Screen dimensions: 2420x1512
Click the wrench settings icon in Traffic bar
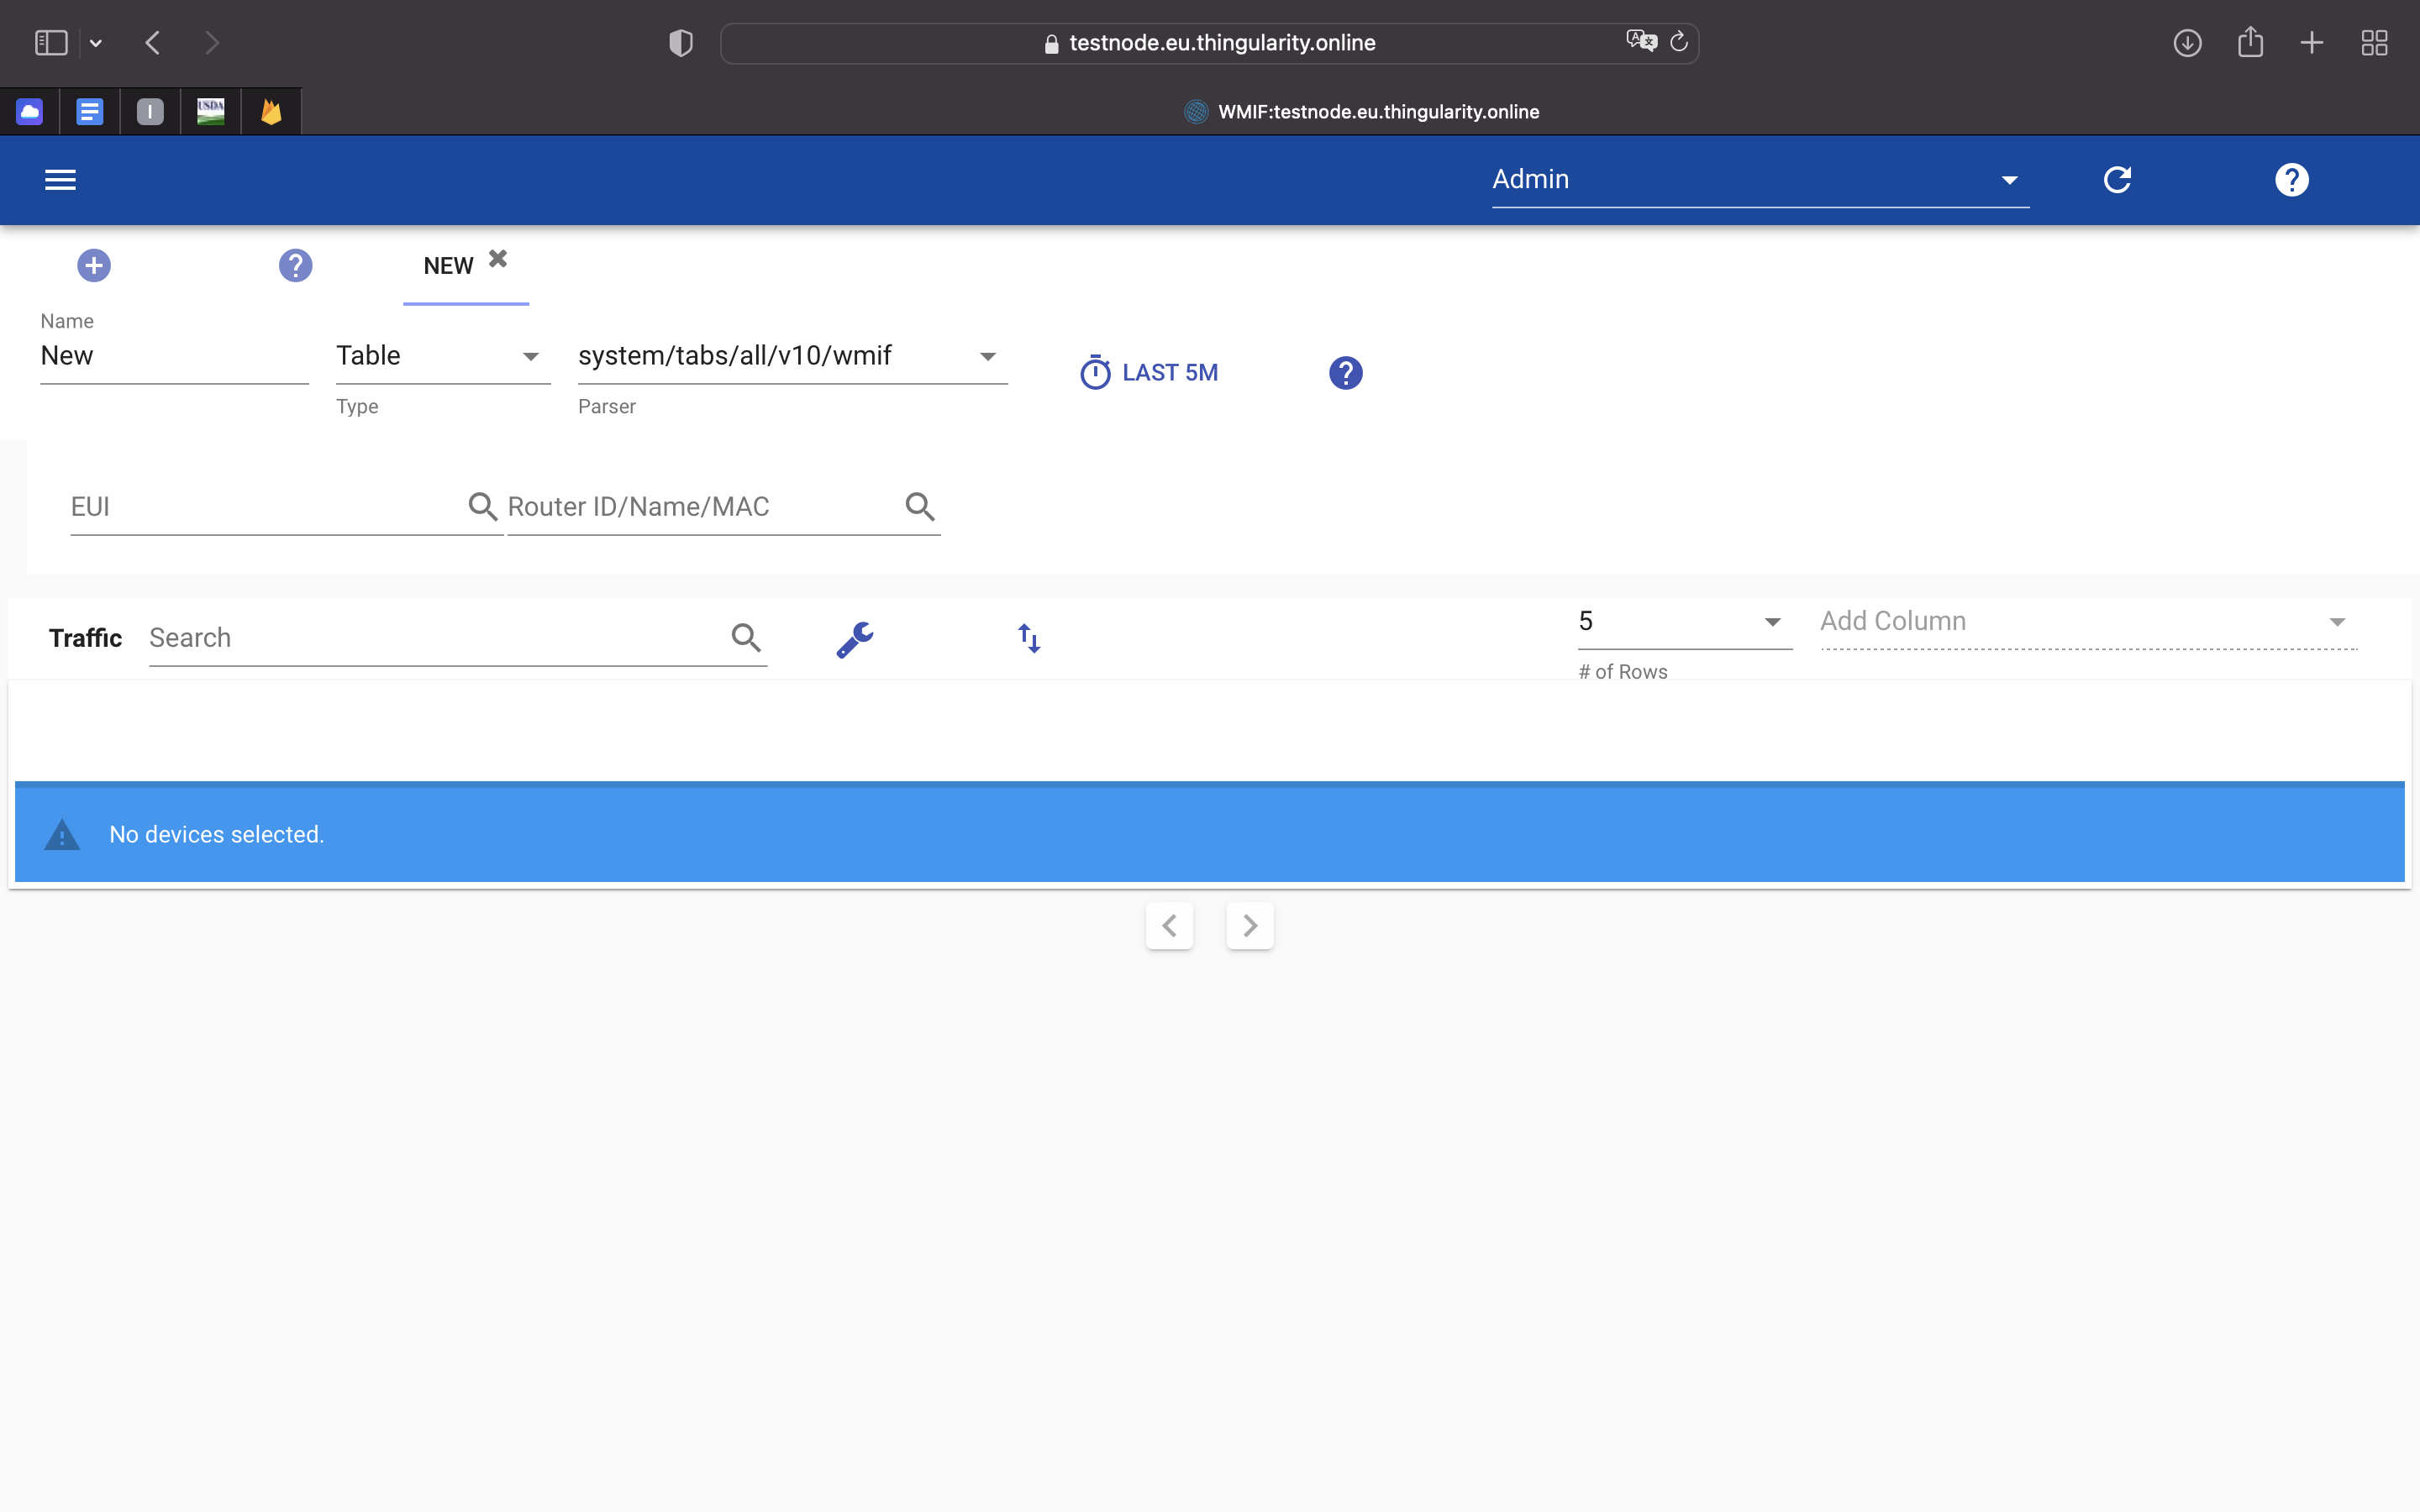tap(855, 639)
